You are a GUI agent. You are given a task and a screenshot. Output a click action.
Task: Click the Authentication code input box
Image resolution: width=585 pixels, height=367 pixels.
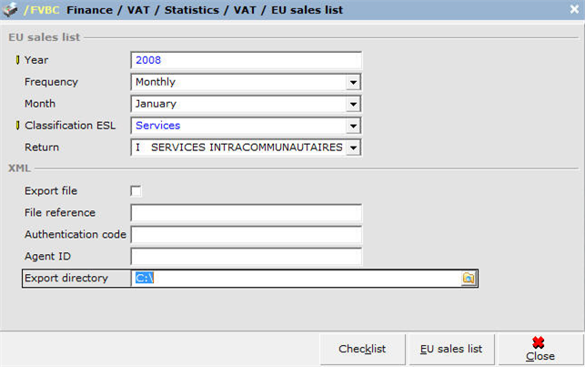click(x=246, y=235)
